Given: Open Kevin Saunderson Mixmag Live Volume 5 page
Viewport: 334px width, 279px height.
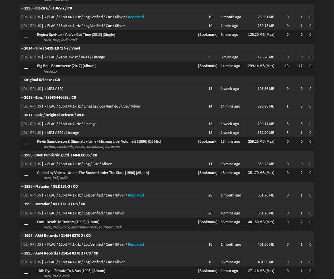Looking at the screenshot, I should point(99,141).
